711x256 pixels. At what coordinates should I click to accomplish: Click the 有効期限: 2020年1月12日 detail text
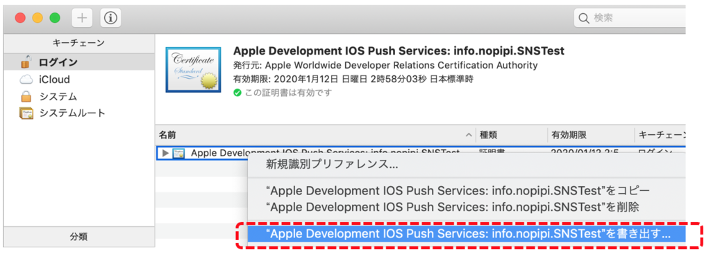point(353,80)
